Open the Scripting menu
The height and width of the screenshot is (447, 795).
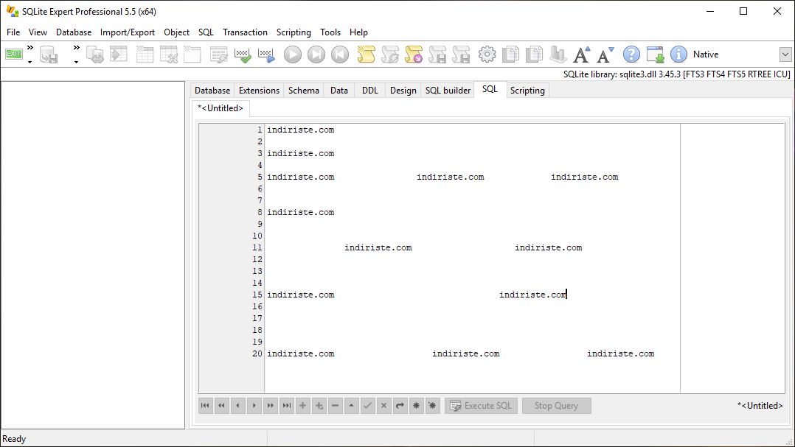tap(294, 32)
